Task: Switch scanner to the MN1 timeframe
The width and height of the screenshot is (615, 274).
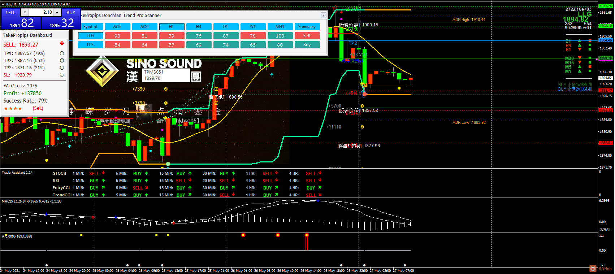Action: click(x=280, y=27)
